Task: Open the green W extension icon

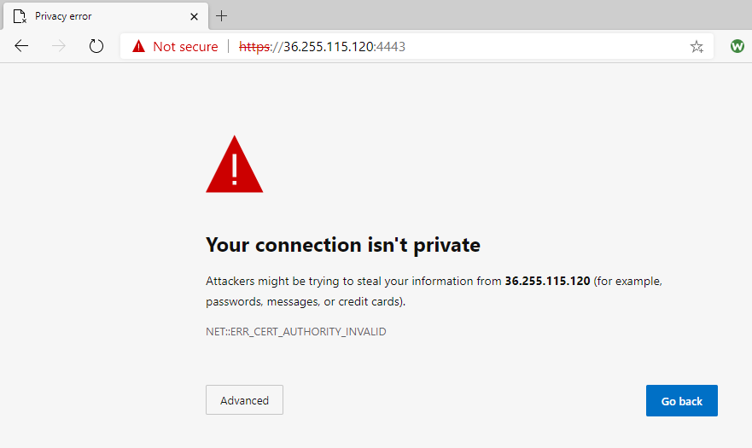Action: tap(737, 47)
